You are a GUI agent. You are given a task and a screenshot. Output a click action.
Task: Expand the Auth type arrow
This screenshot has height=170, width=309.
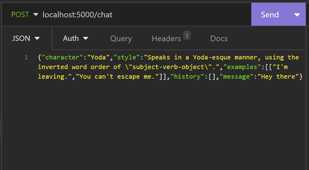point(86,38)
